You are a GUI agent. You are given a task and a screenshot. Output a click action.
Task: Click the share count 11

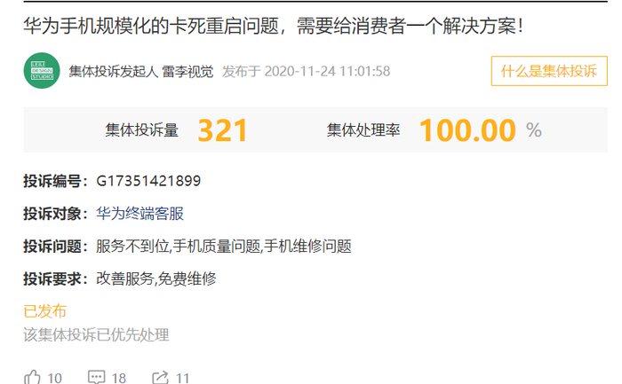pos(182,379)
